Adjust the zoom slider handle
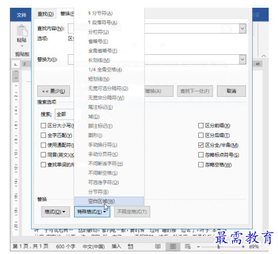Image resolution: width=278 pixels, height=254 pixels. click(219, 247)
